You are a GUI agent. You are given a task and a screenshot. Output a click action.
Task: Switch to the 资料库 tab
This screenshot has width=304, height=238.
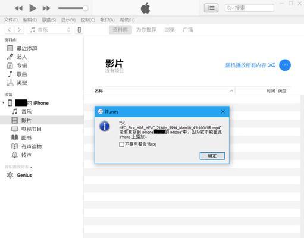pos(120,30)
